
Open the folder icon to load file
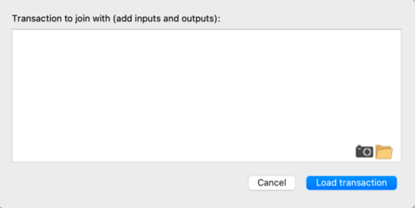[x=384, y=152]
